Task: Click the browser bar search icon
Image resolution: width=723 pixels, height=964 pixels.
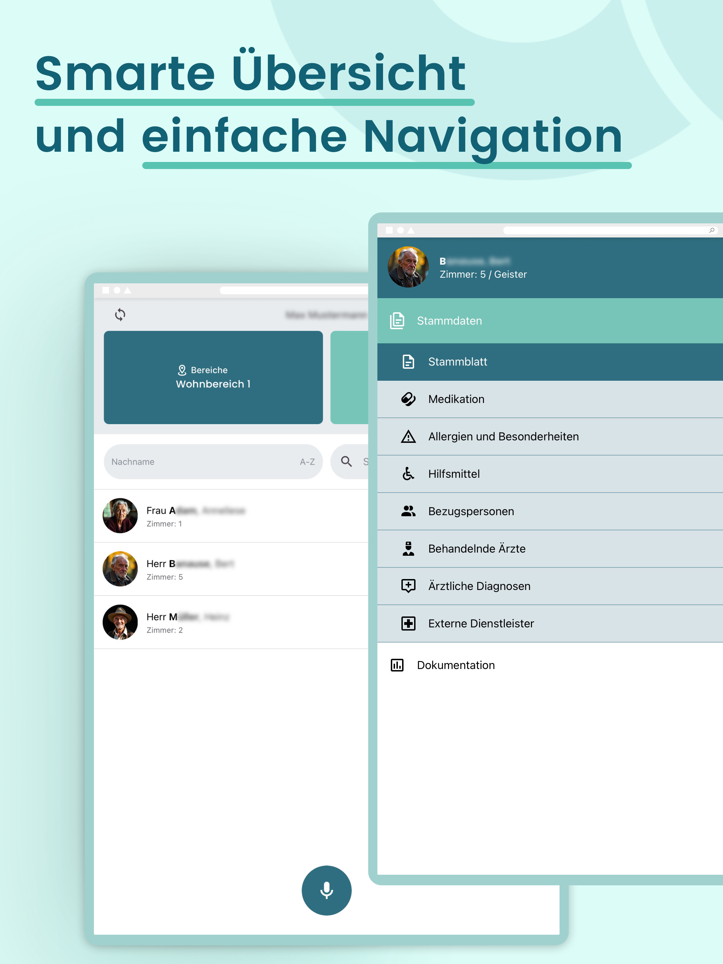Action: 712,230
